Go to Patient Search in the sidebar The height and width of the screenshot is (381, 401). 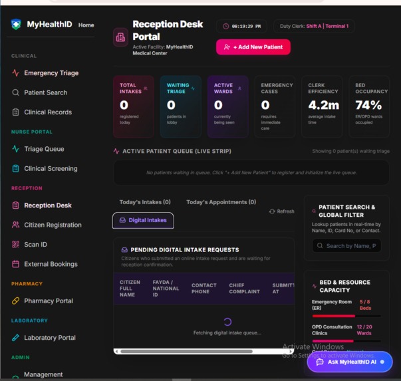pyautogui.click(x=46, y=92)
